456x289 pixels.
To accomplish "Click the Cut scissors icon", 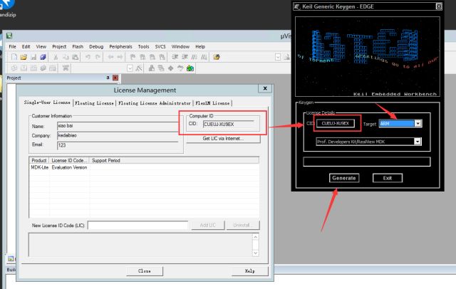I will point(56,57).
